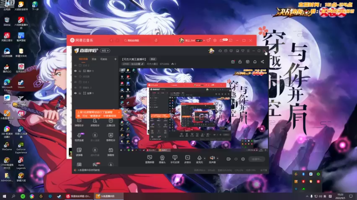This screenshot has height=200, width=357.
Task: Switch to mini mode in the 网易云音乐 window
Action: tap(231, 40)
